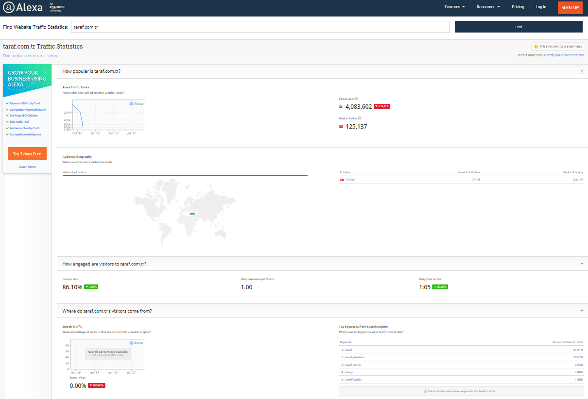Click Log In in the top navigation

[541, 7]
